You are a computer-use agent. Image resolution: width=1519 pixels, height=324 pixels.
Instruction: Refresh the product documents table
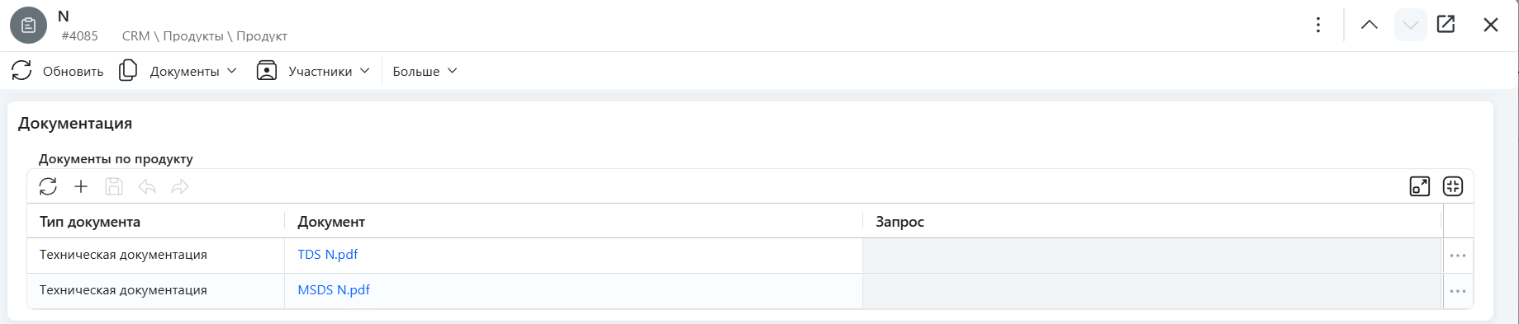pyautogui.click(x=48, y=186)
